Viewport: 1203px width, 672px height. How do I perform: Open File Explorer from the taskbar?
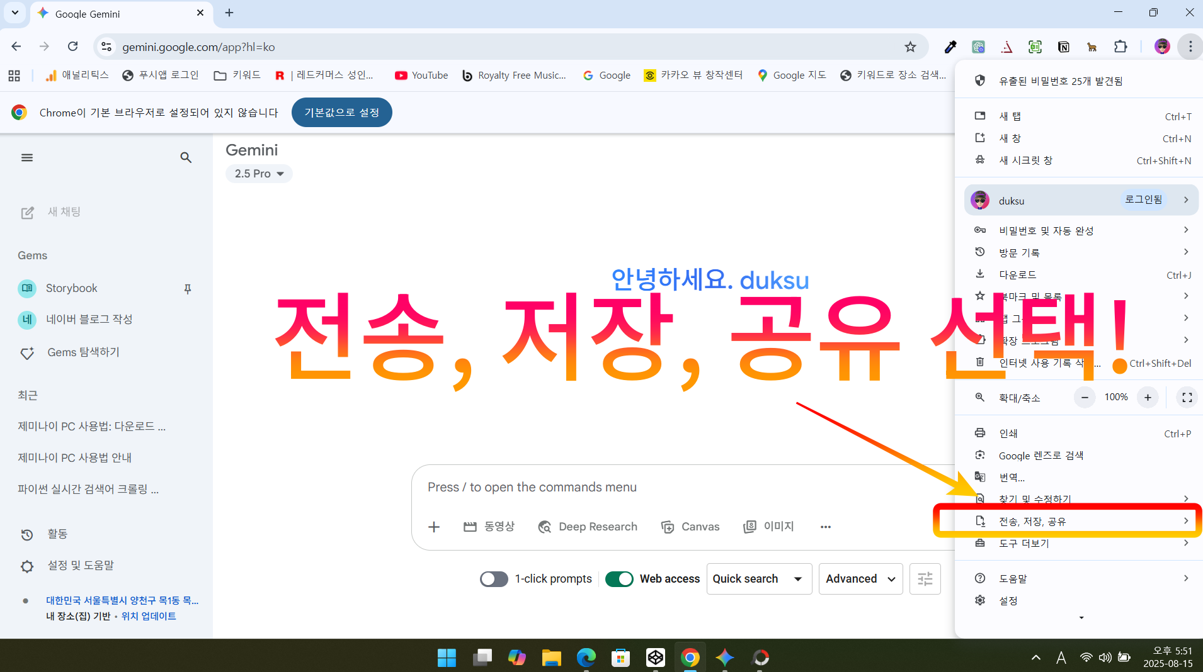[x=551, y=658]
